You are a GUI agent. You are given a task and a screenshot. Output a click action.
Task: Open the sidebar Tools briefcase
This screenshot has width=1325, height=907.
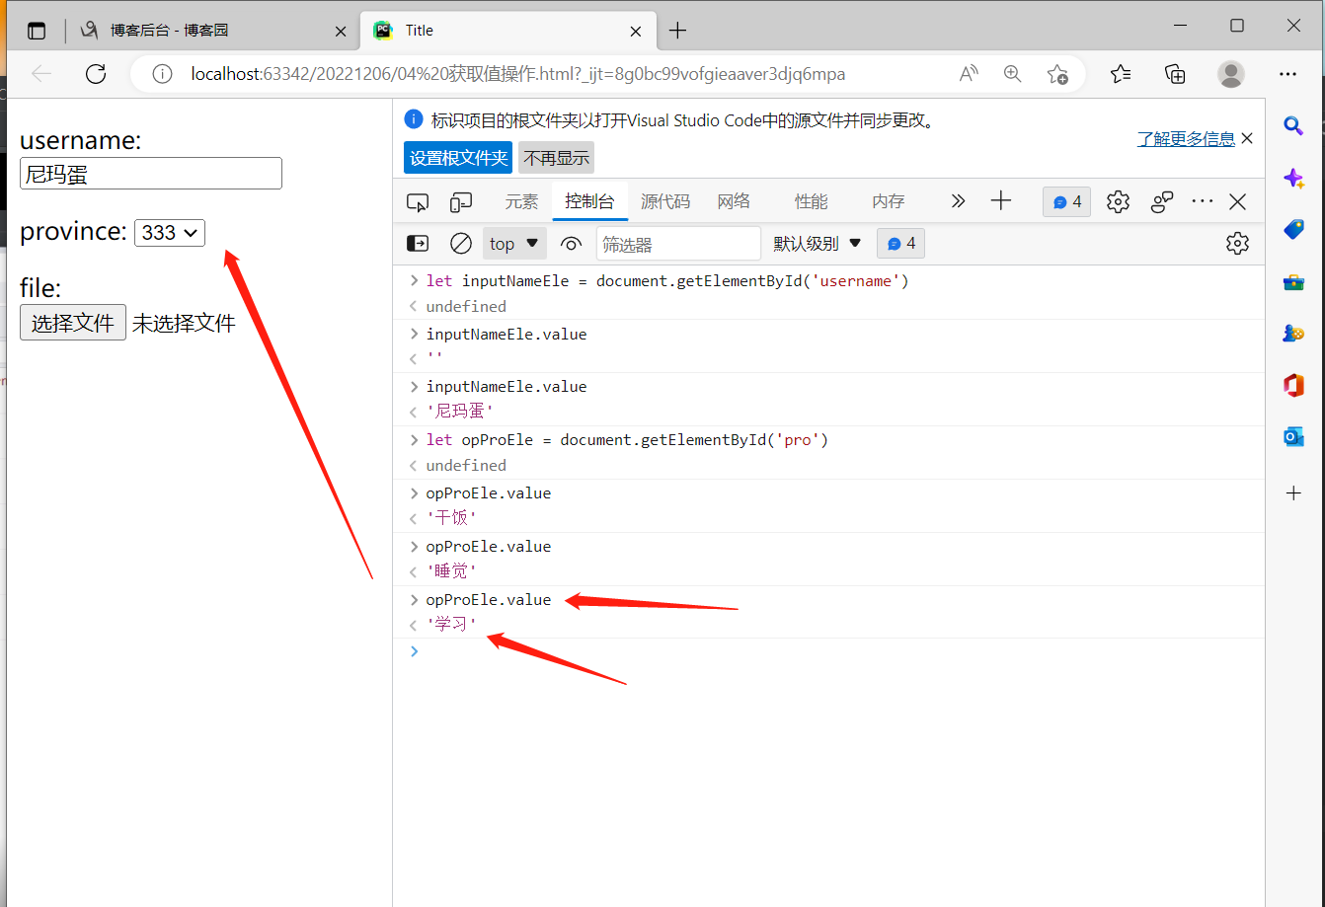tap(1293, 282)
